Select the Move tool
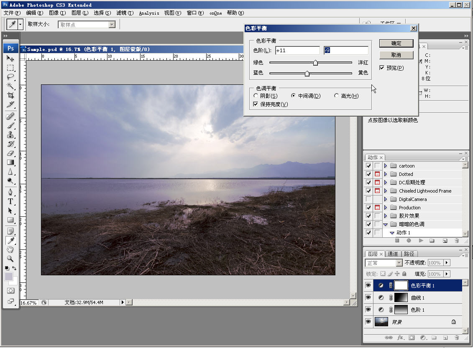 [10, 58]
